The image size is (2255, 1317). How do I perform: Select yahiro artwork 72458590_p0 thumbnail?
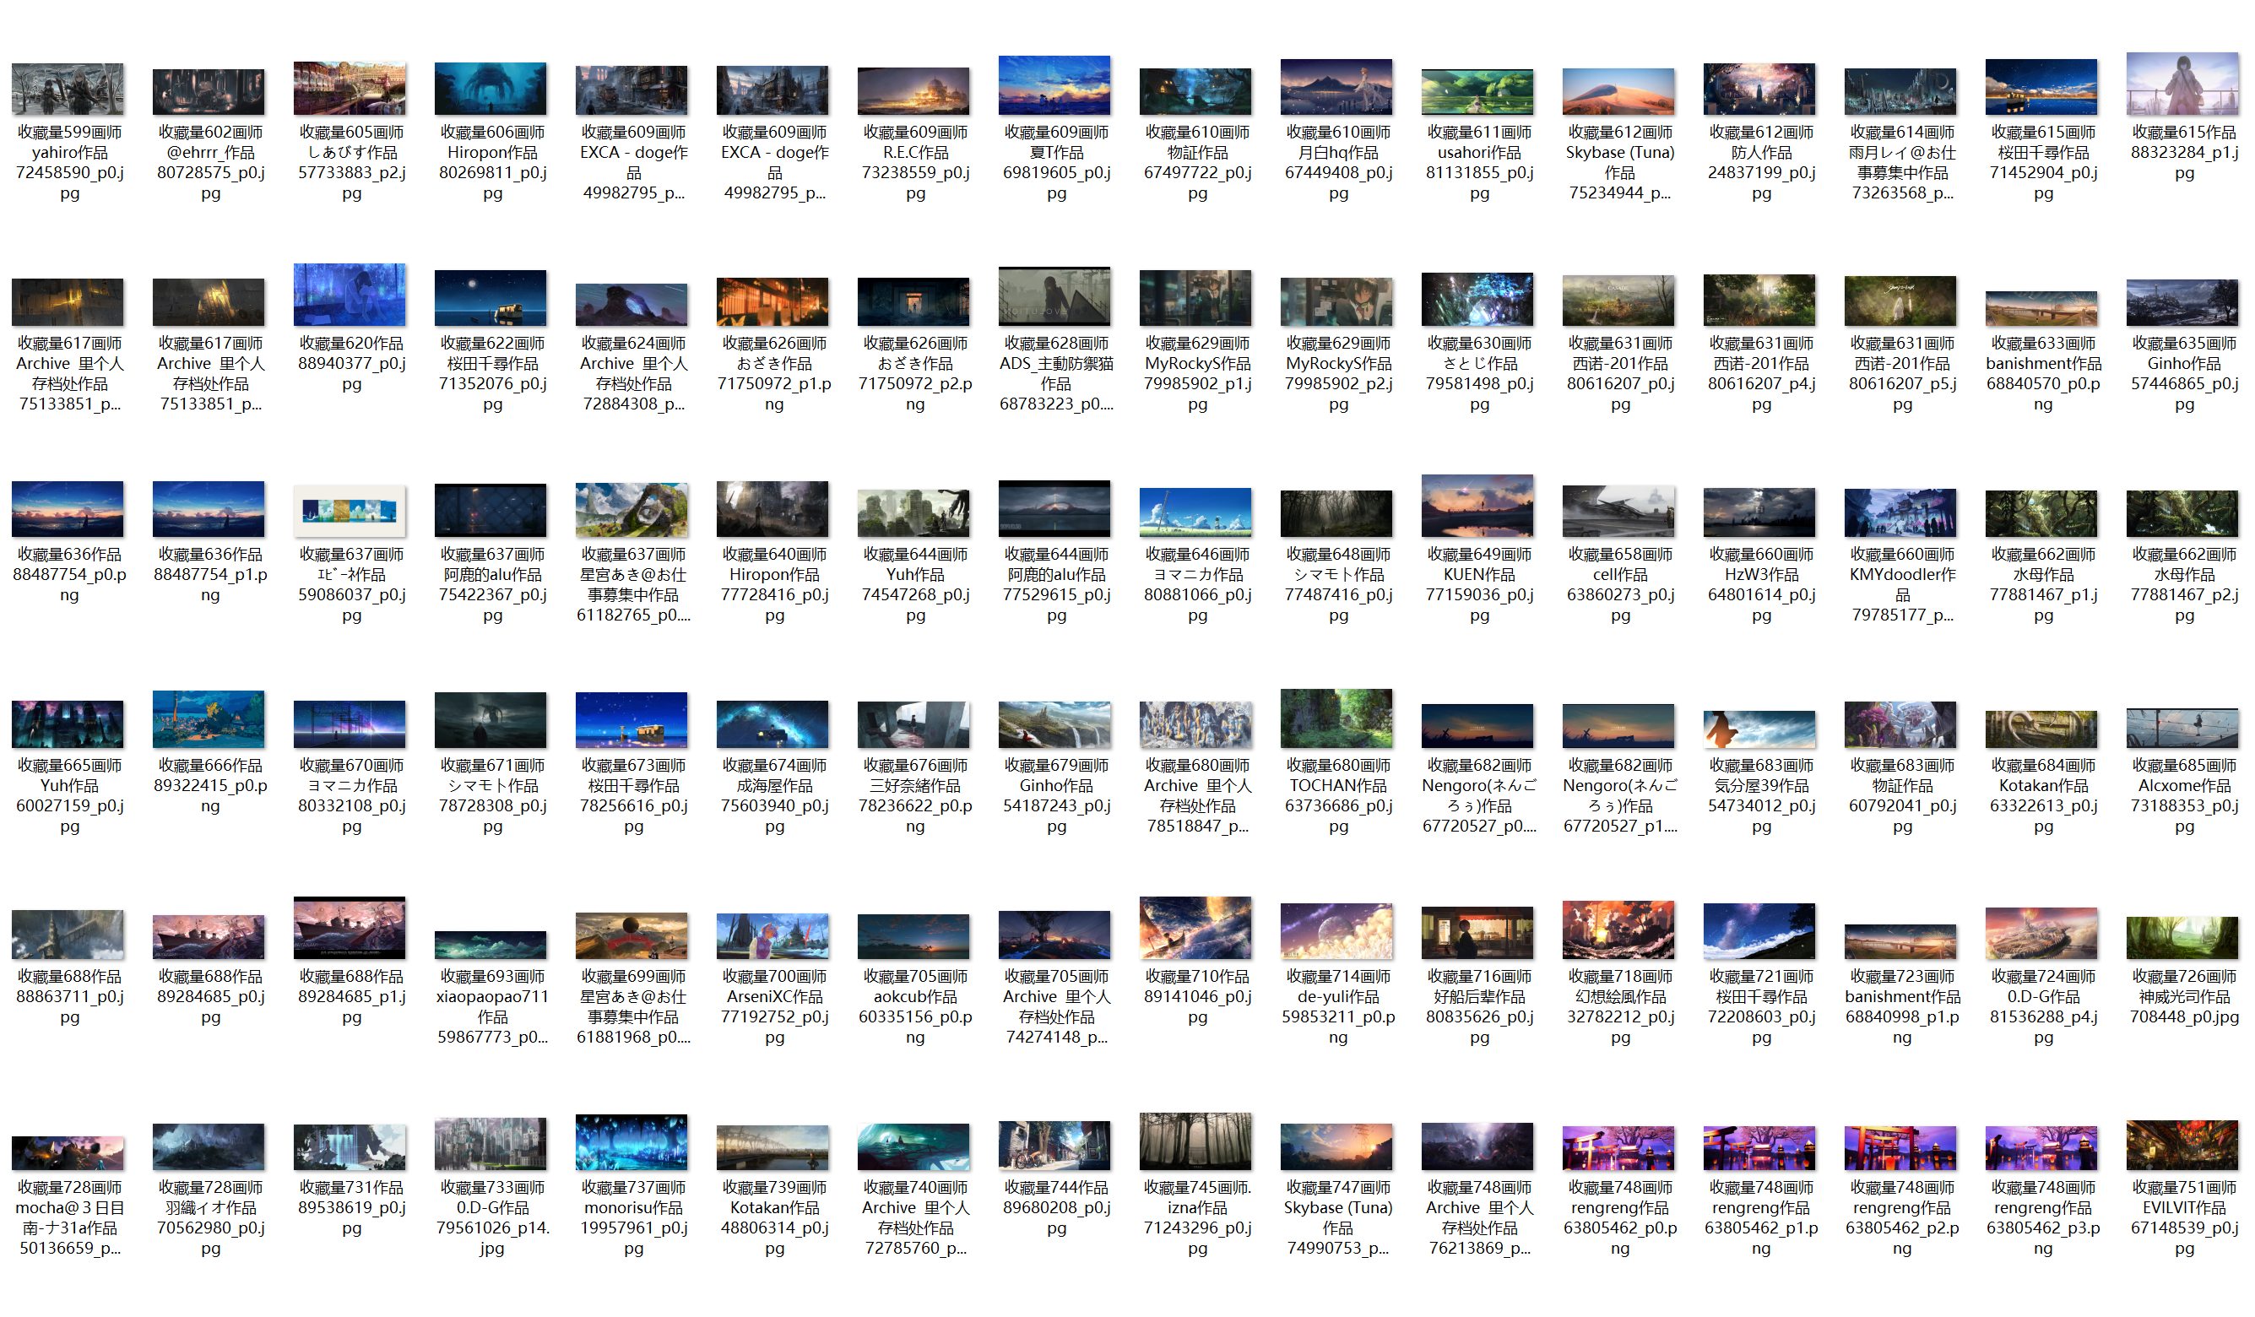[68, 89]
